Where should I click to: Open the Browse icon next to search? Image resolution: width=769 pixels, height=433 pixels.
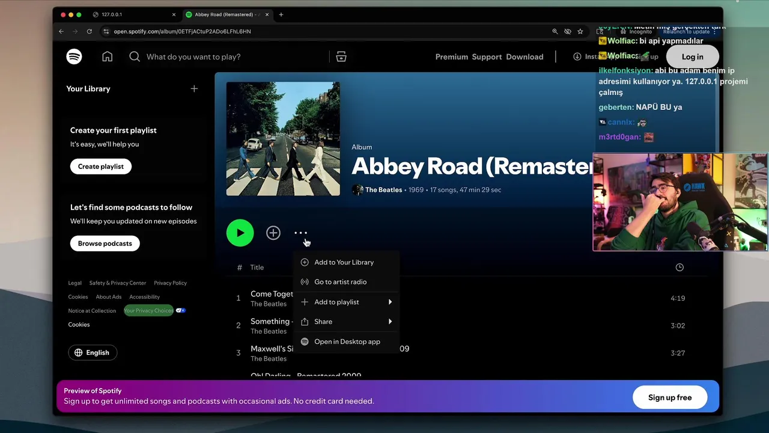pyautogui.click(x=341, y=57)
